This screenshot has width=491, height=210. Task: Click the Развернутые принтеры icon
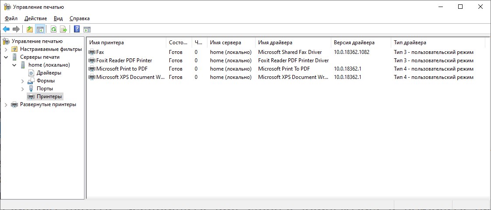(14, 104)
